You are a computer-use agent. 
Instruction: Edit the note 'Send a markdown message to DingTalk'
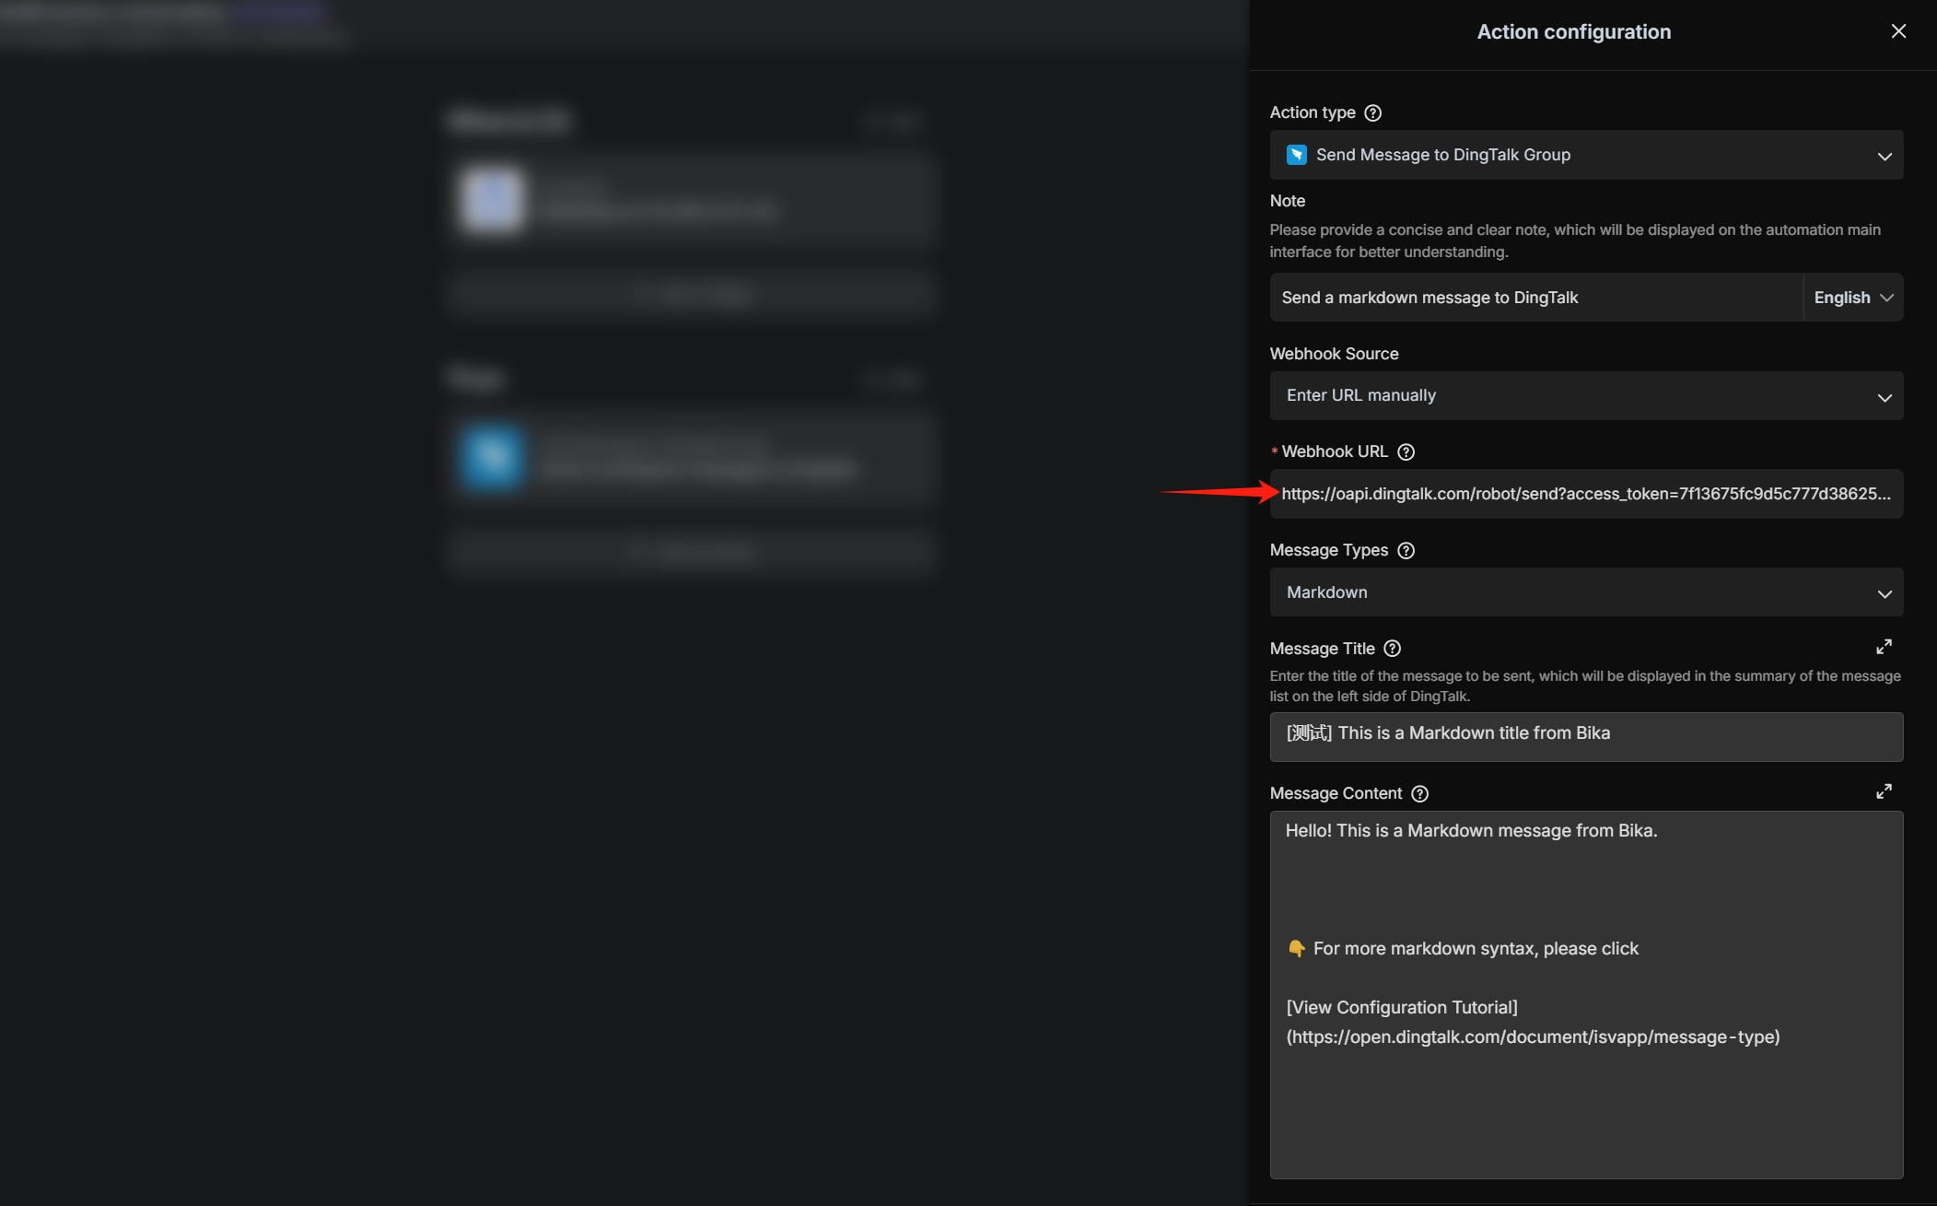pyautogui.click(x=1535, y=298)
